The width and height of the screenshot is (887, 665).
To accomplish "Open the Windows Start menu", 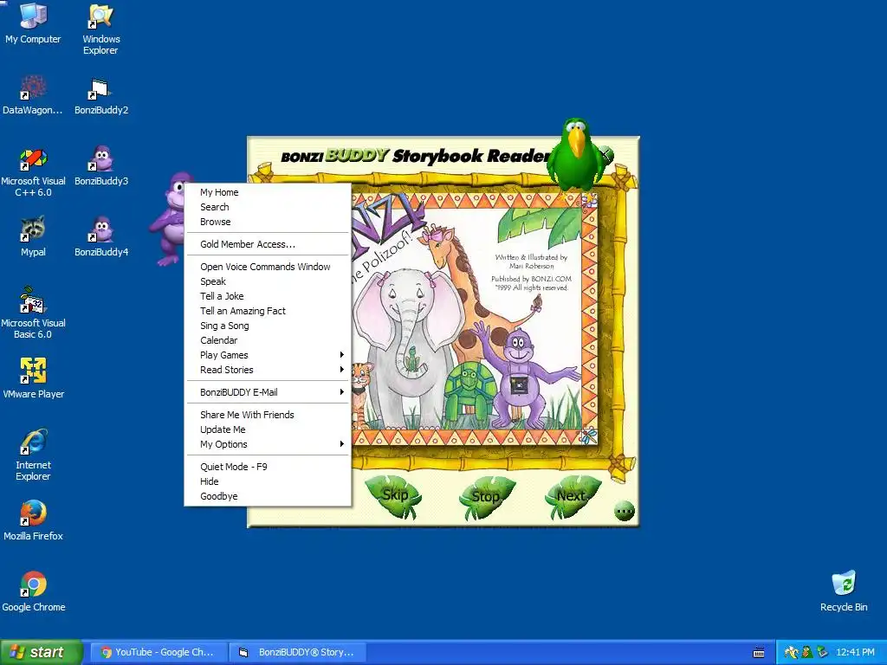I will pos(41,653).
